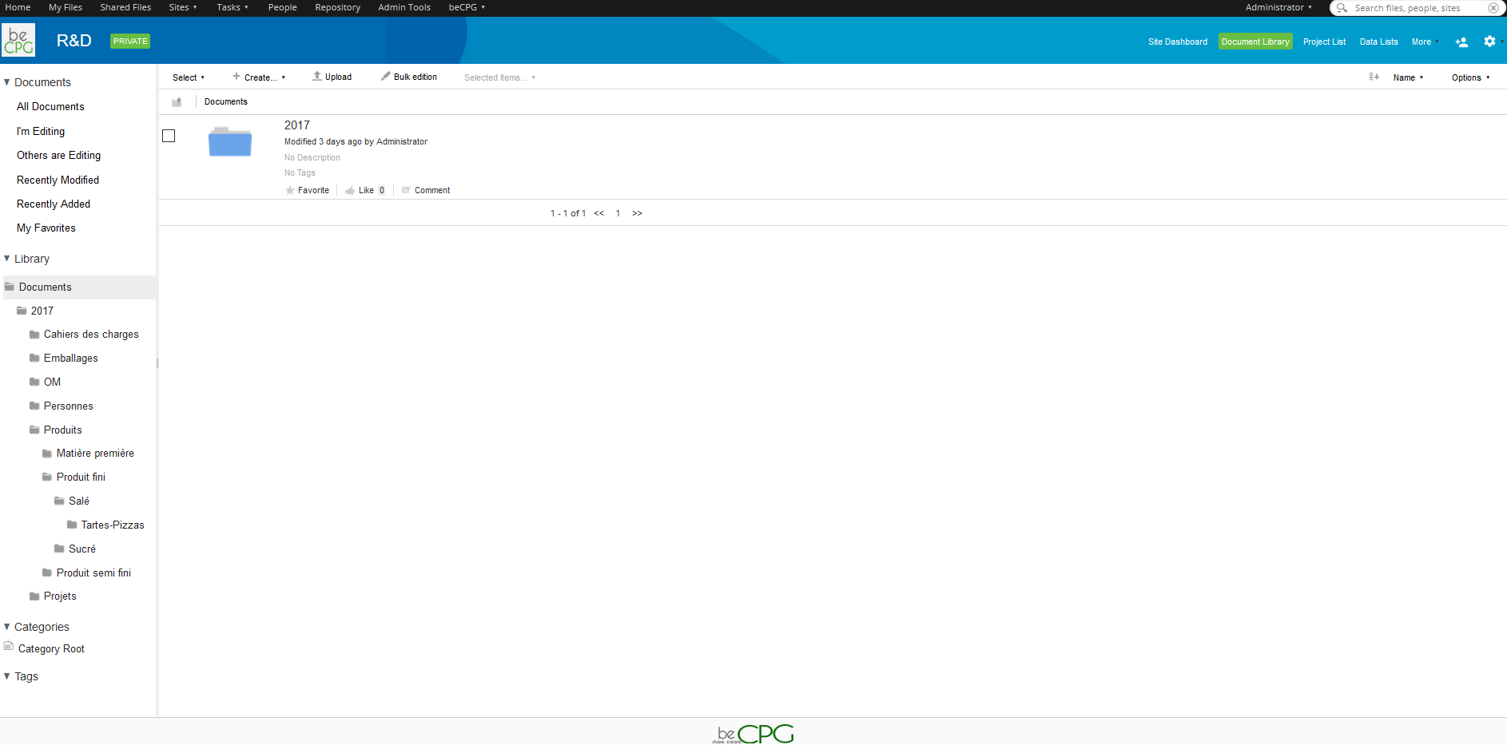Open Project List tab

(x=1324, y=42)
